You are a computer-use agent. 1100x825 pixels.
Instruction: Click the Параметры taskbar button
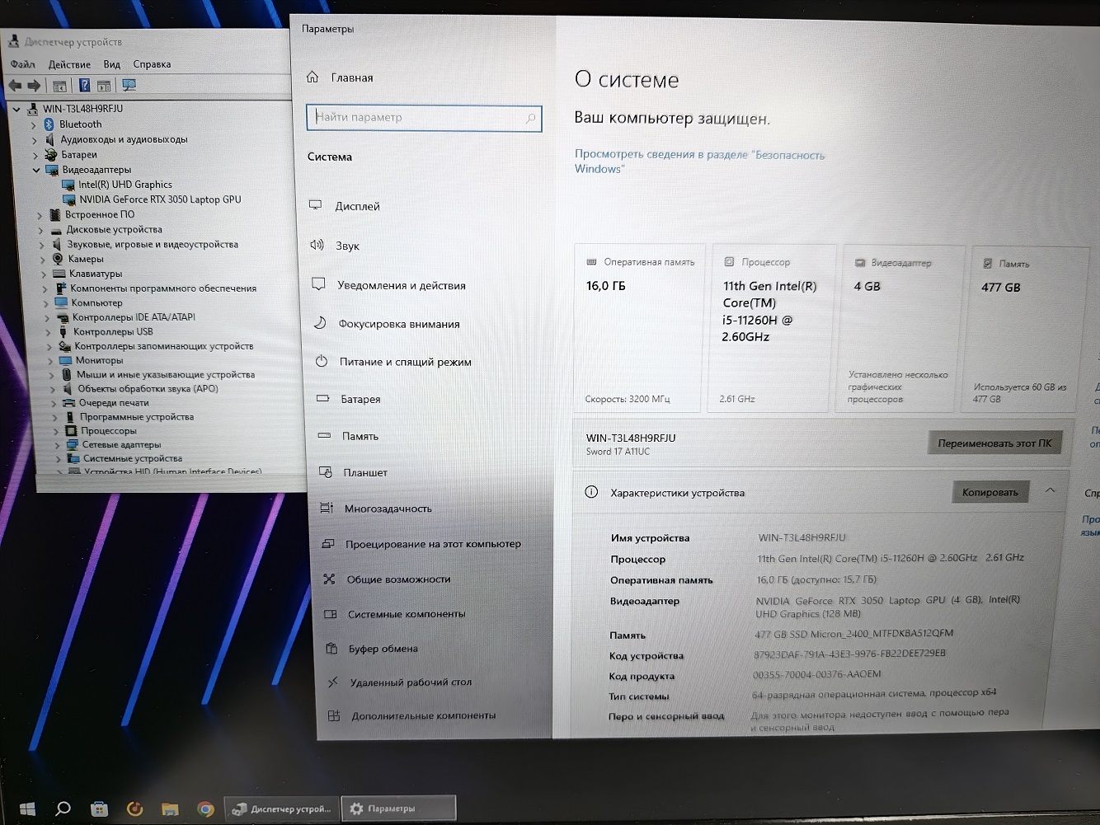399,809
